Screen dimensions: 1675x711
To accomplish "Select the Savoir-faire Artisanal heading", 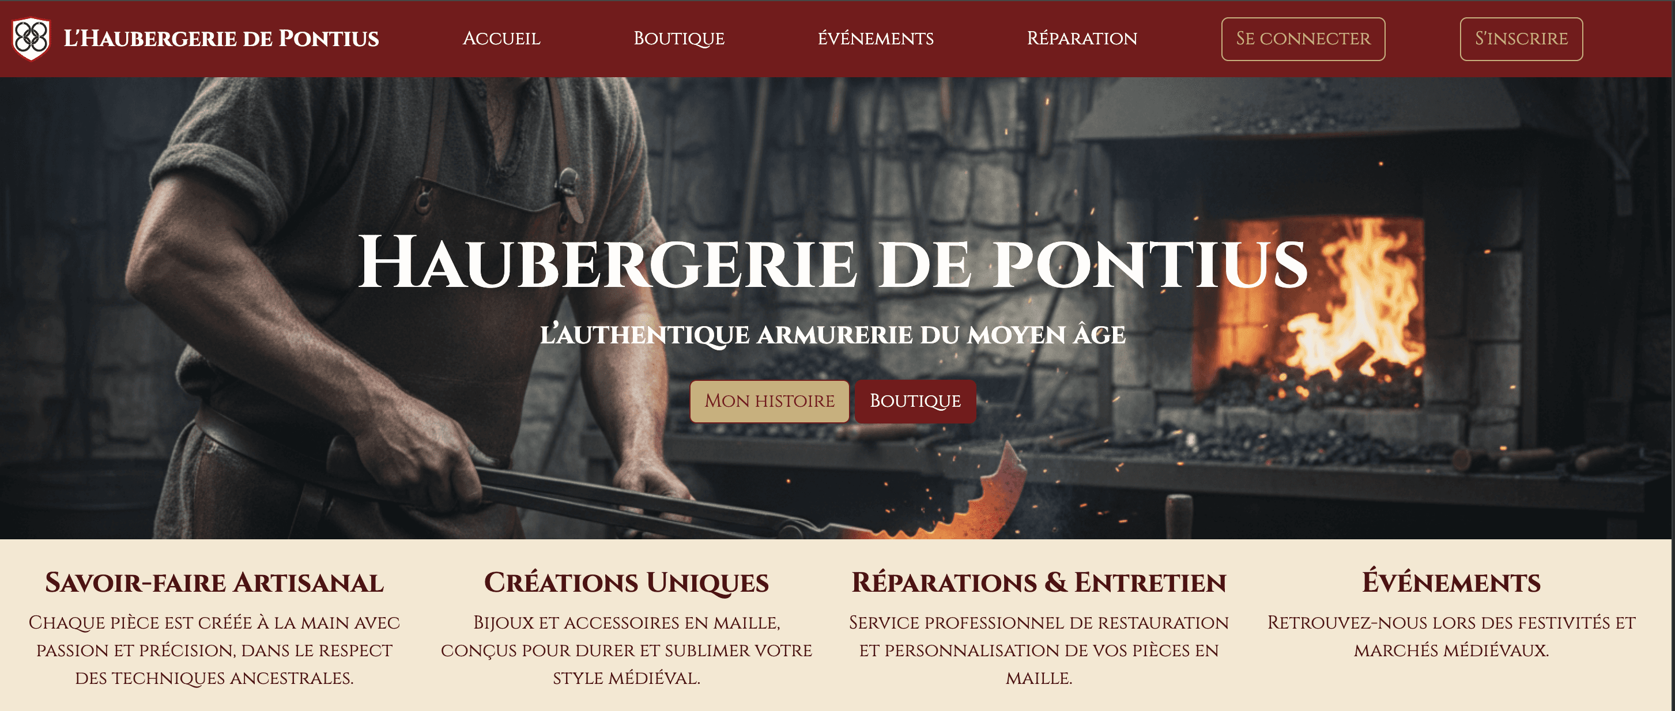I will 214,583.
